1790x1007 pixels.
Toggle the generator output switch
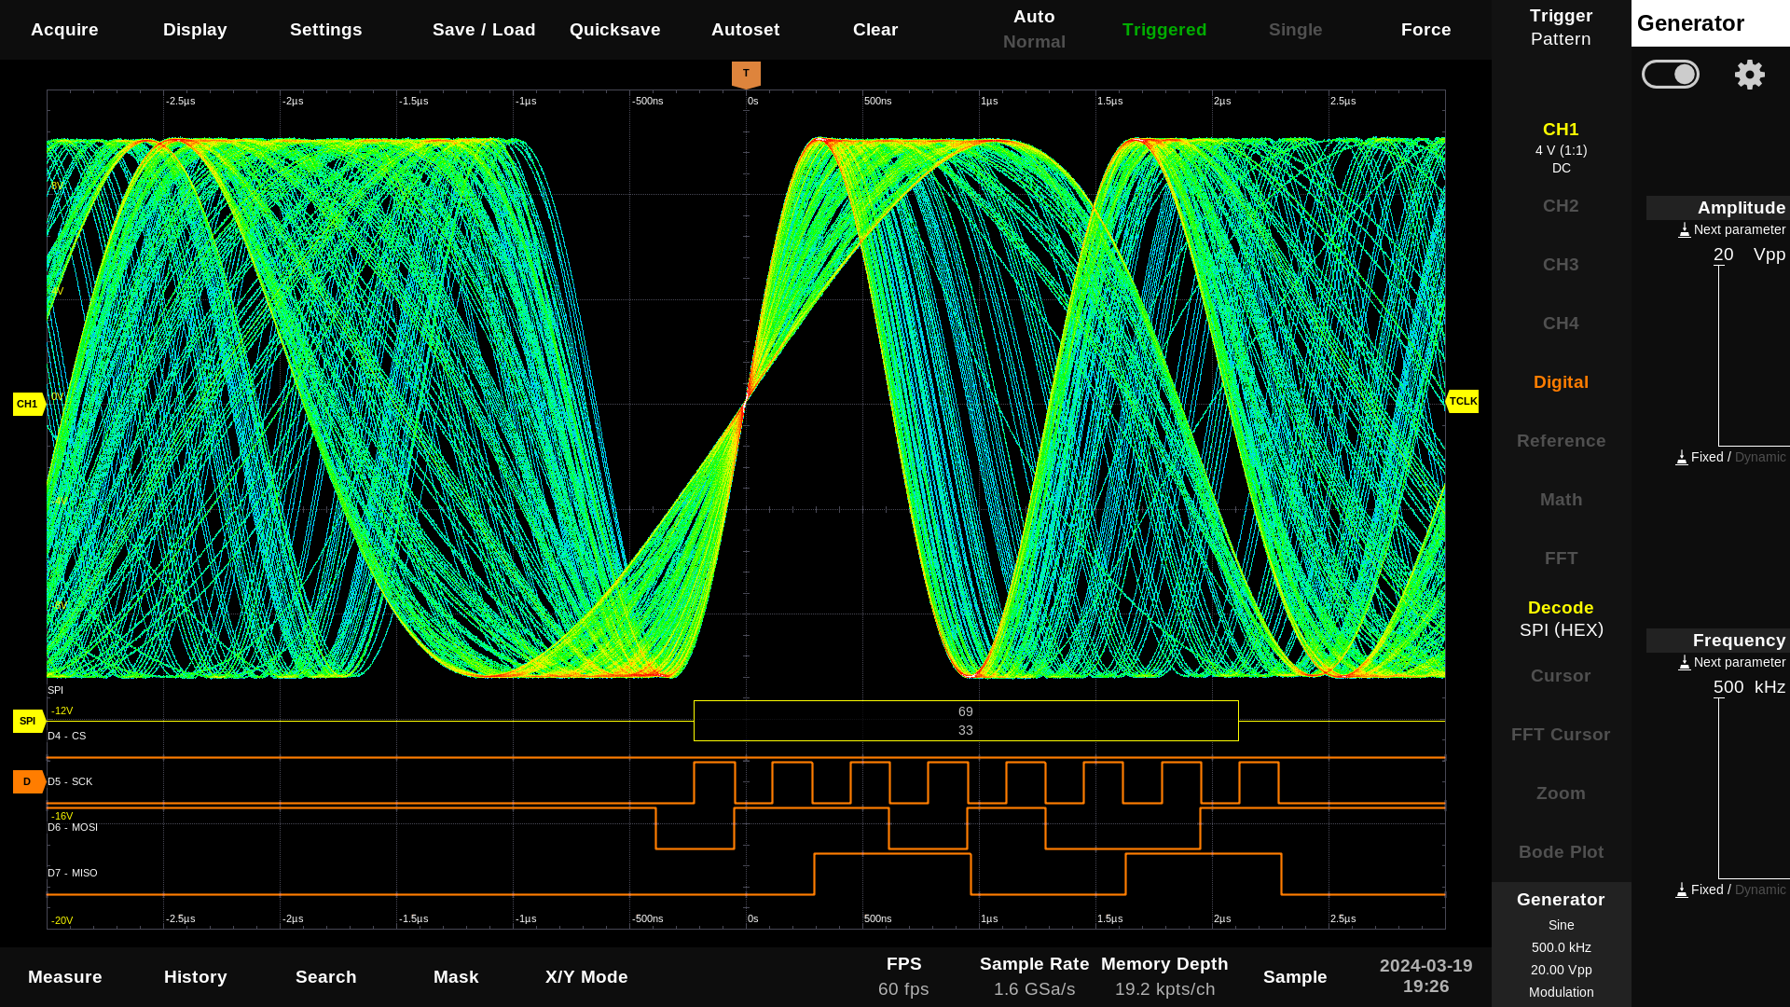pos(1671,75)
